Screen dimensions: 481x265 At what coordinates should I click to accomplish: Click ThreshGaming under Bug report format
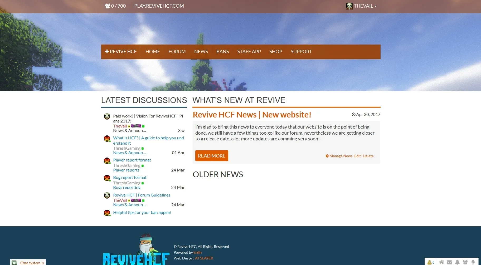point(127,183)
